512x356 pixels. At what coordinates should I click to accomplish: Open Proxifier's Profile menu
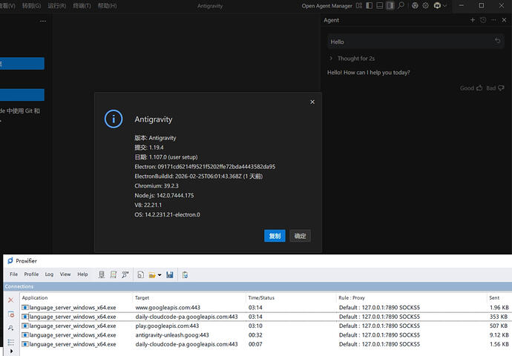click(x=31, y=274)
